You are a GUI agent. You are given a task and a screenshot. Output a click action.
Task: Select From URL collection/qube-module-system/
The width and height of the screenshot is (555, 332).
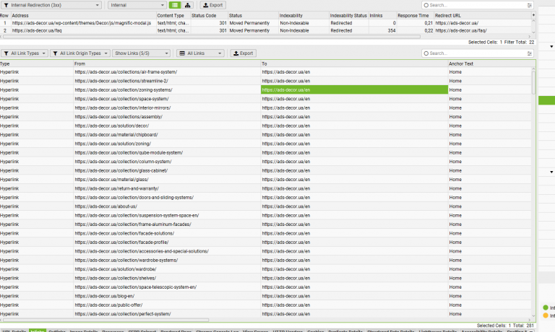coord(129,153)
